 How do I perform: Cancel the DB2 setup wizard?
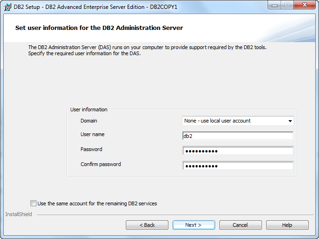point(240,225)
